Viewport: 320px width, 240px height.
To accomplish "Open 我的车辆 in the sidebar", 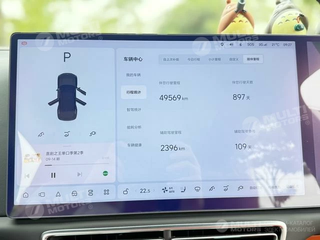I will (133, 75).
